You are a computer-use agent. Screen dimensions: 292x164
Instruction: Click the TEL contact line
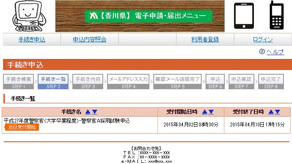[146, 153]
